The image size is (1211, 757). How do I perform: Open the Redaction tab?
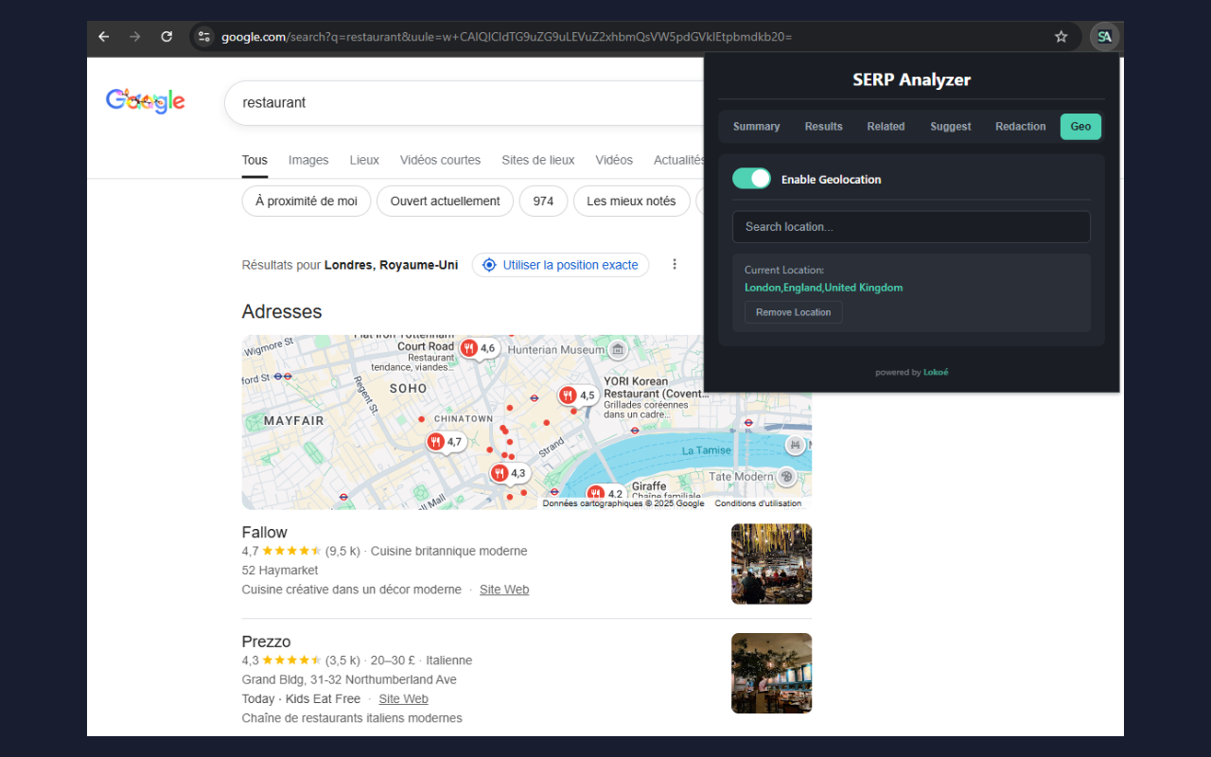pos(1020,126)
